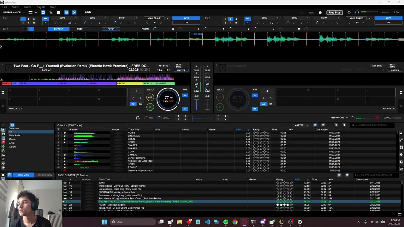Toggle FX1 AUTO beat mode
404x227 pixels.
click(186, 18)
